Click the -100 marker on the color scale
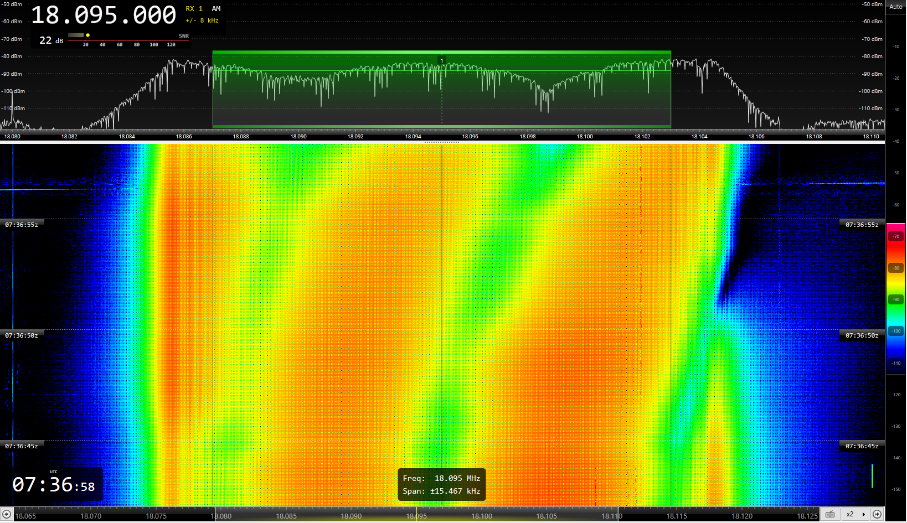Viewport: 907px width, 523px height. click(x=896, y=331)
